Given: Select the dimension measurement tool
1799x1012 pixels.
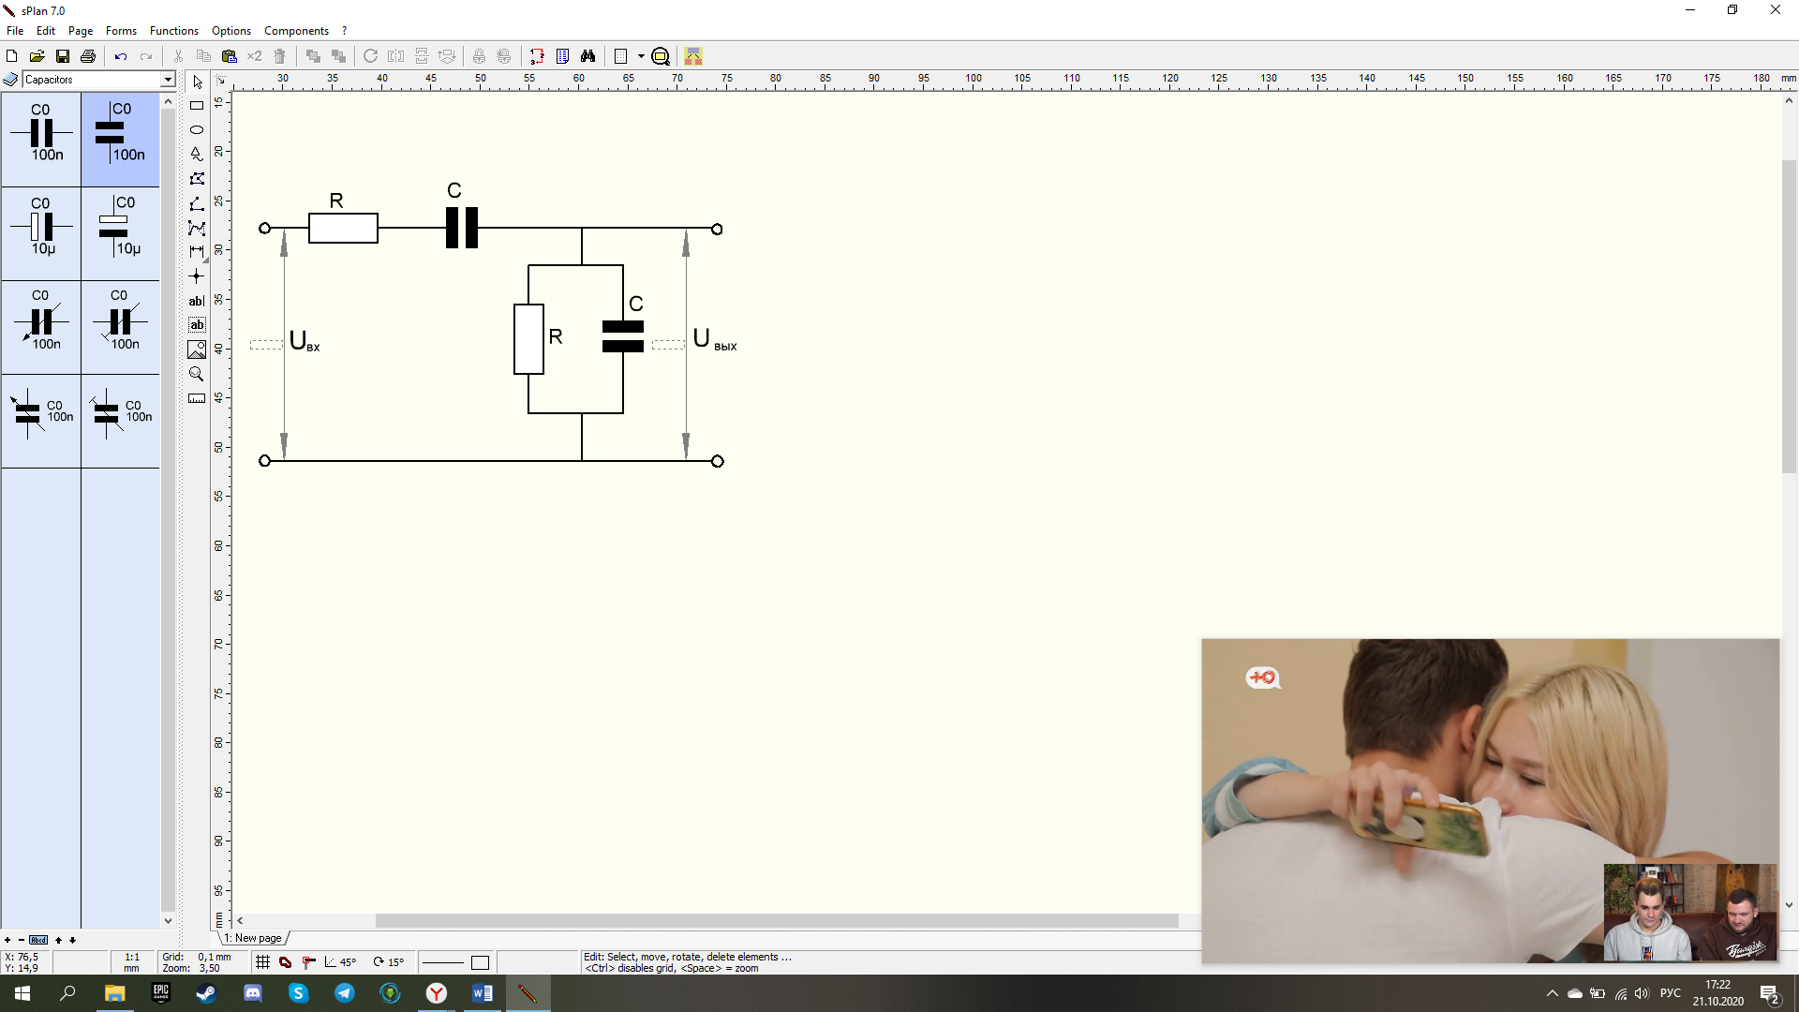Looking at the screenshot, I should click(197, 252).
